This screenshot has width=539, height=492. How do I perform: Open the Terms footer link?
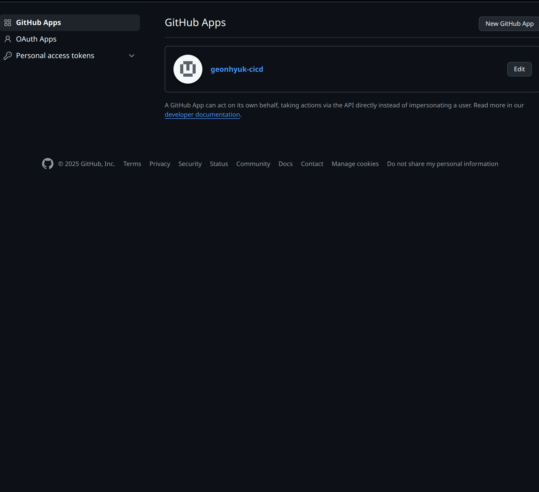tap(132, 164)
